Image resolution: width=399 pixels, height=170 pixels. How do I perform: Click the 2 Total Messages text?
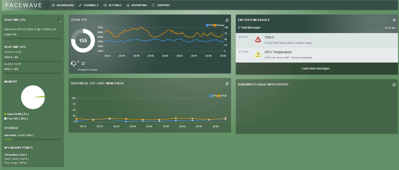pos(249,28)
